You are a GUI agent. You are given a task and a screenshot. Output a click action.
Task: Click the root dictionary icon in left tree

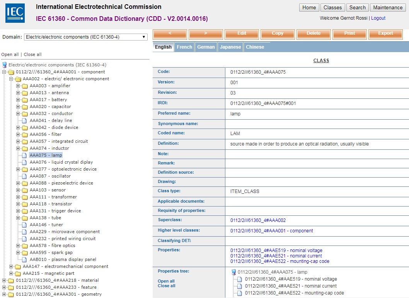tap(5, 65)
